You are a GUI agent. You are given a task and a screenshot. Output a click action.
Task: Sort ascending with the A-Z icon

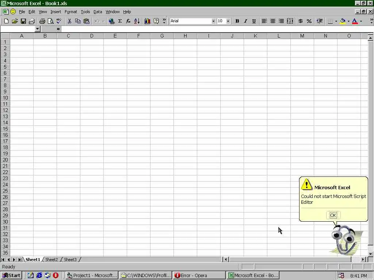tap(137, 21)
